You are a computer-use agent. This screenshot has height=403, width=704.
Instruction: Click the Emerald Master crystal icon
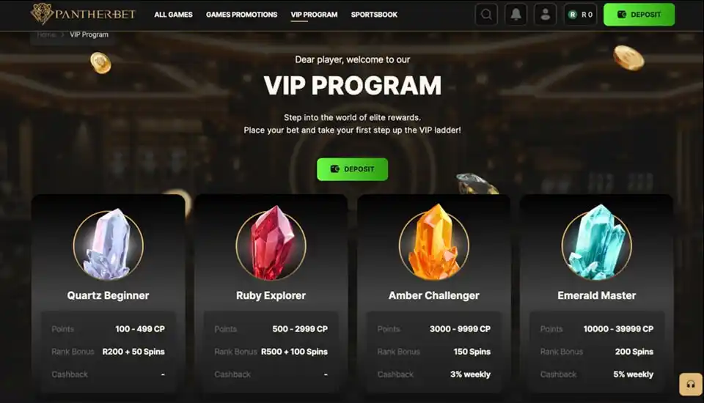click(x=597, y=243)
